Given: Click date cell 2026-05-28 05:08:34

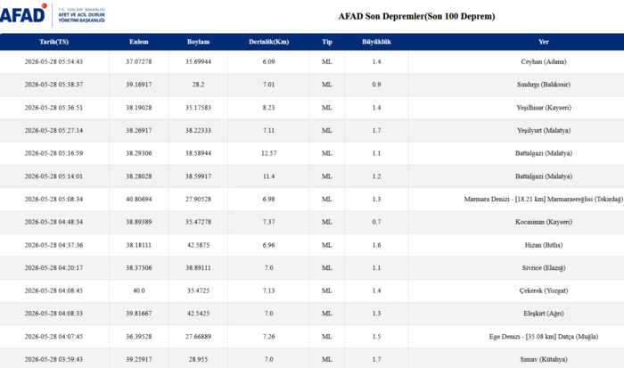Looking at the screenshot, I should (53, 199).
